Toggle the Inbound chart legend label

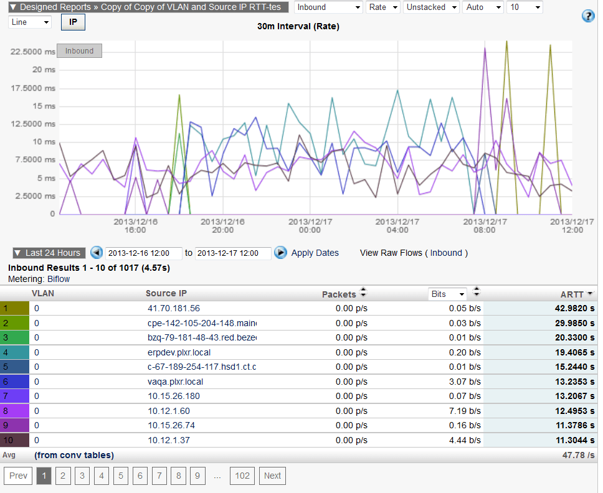click(x=79, y=50)
